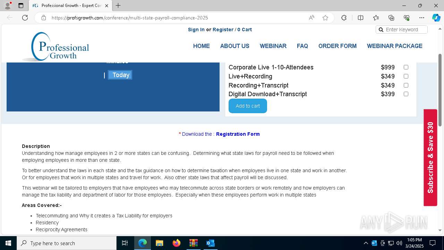Click the browser back arrow
The width and height of the screenshot is (444, 250).
click(x=10, y=18)
